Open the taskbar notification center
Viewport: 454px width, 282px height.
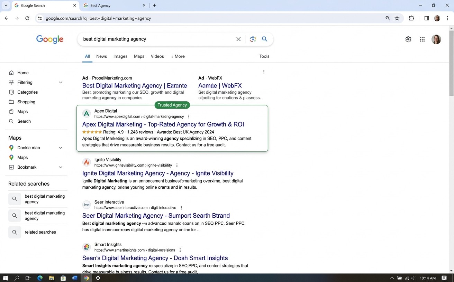click(x=444, y=278)
